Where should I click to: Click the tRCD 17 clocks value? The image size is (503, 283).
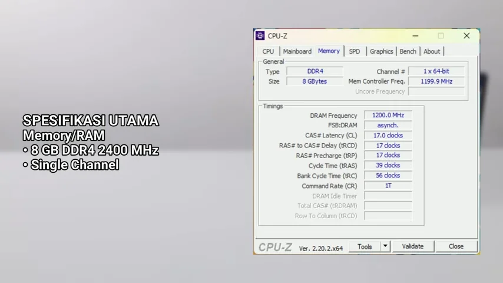click(388, 146)
